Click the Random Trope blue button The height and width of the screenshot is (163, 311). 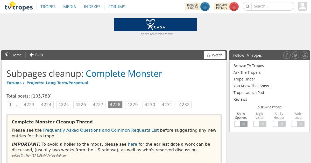(x=197, y=6)
